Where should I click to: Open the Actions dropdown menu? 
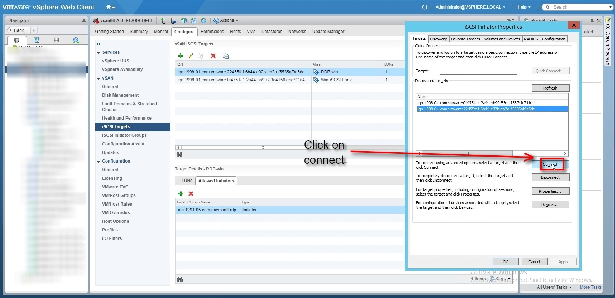[x=226, y=21]
